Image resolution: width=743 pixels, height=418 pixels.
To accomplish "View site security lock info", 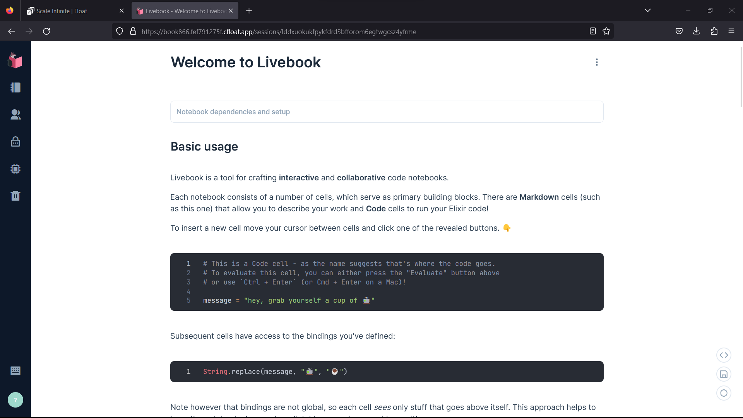I will coord(133,31).
